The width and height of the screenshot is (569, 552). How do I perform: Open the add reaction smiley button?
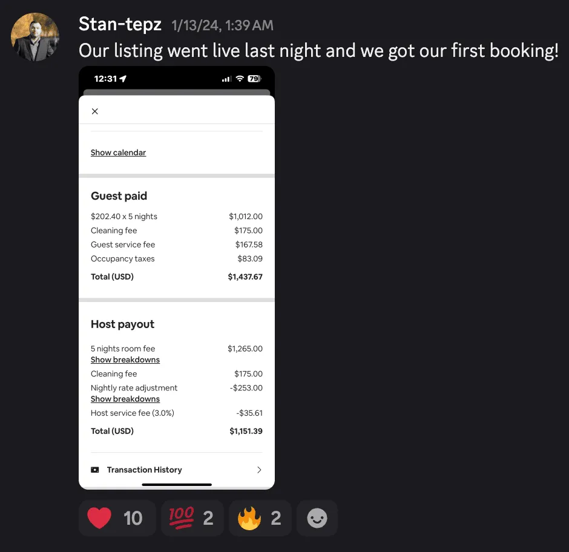click(x=317, y=518)
